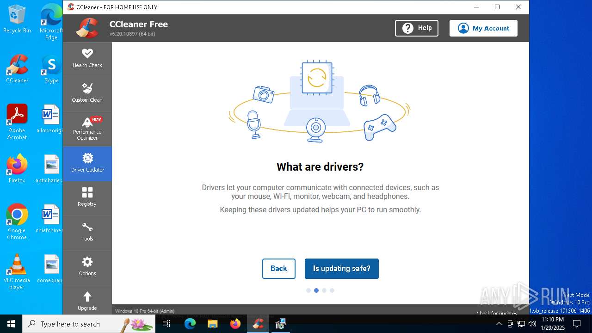Open network status in tray

(x=521, y=324)
